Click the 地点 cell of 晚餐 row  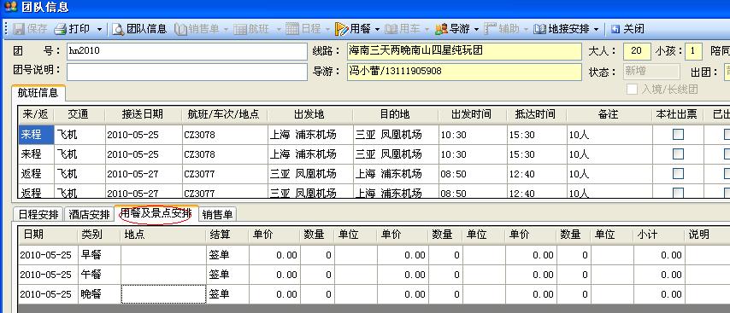pyautogui.click(x=163, y=294)
